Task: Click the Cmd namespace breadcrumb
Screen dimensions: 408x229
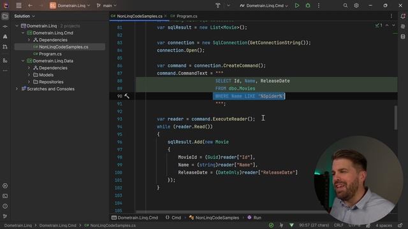Action: point(173,218)
